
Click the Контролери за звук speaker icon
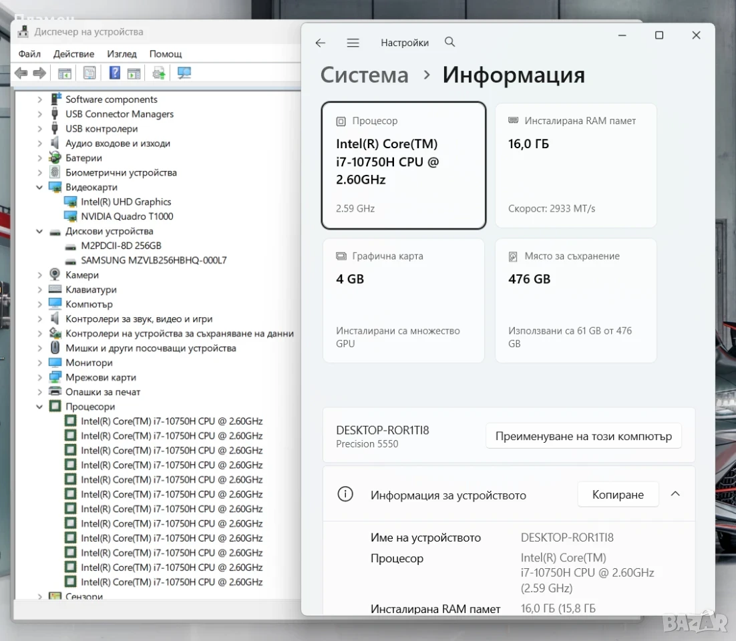click(55, 318)
